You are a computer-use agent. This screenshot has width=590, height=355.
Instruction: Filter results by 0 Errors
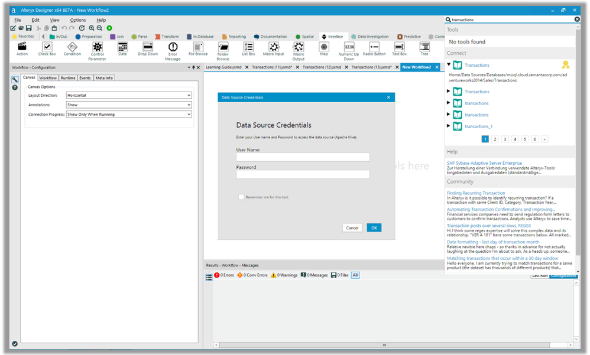(x=224, y=275)
